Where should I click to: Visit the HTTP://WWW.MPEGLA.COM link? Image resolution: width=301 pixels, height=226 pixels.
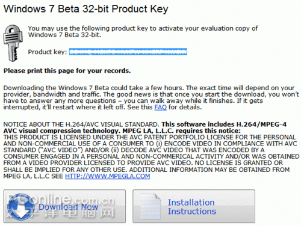pos(107,176)
